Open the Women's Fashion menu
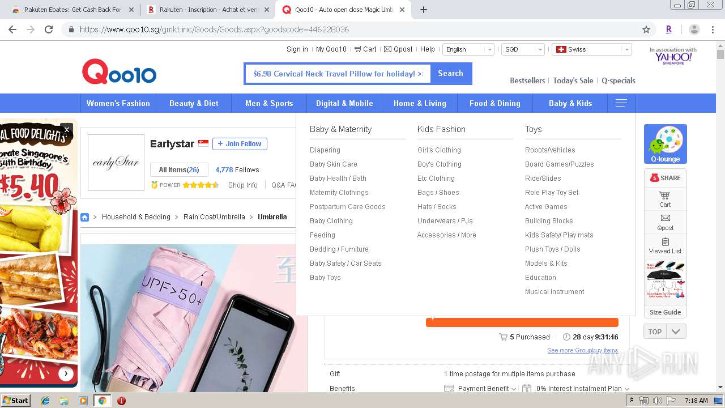The width and height of the screenshot is (725, 408). (118, 103)
